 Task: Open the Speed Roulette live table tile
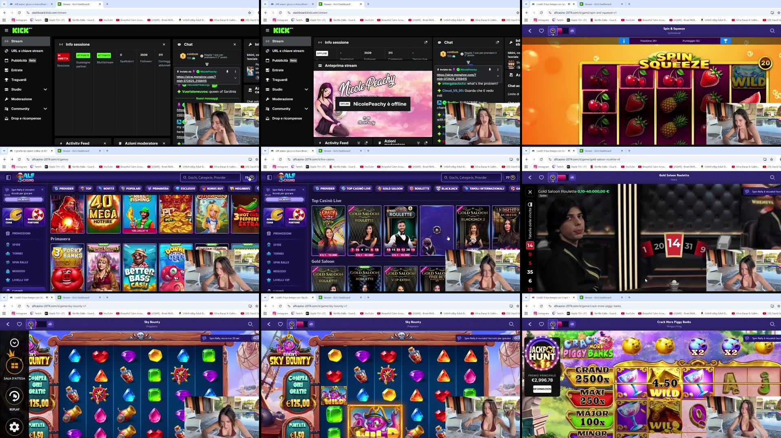(400, 231)
